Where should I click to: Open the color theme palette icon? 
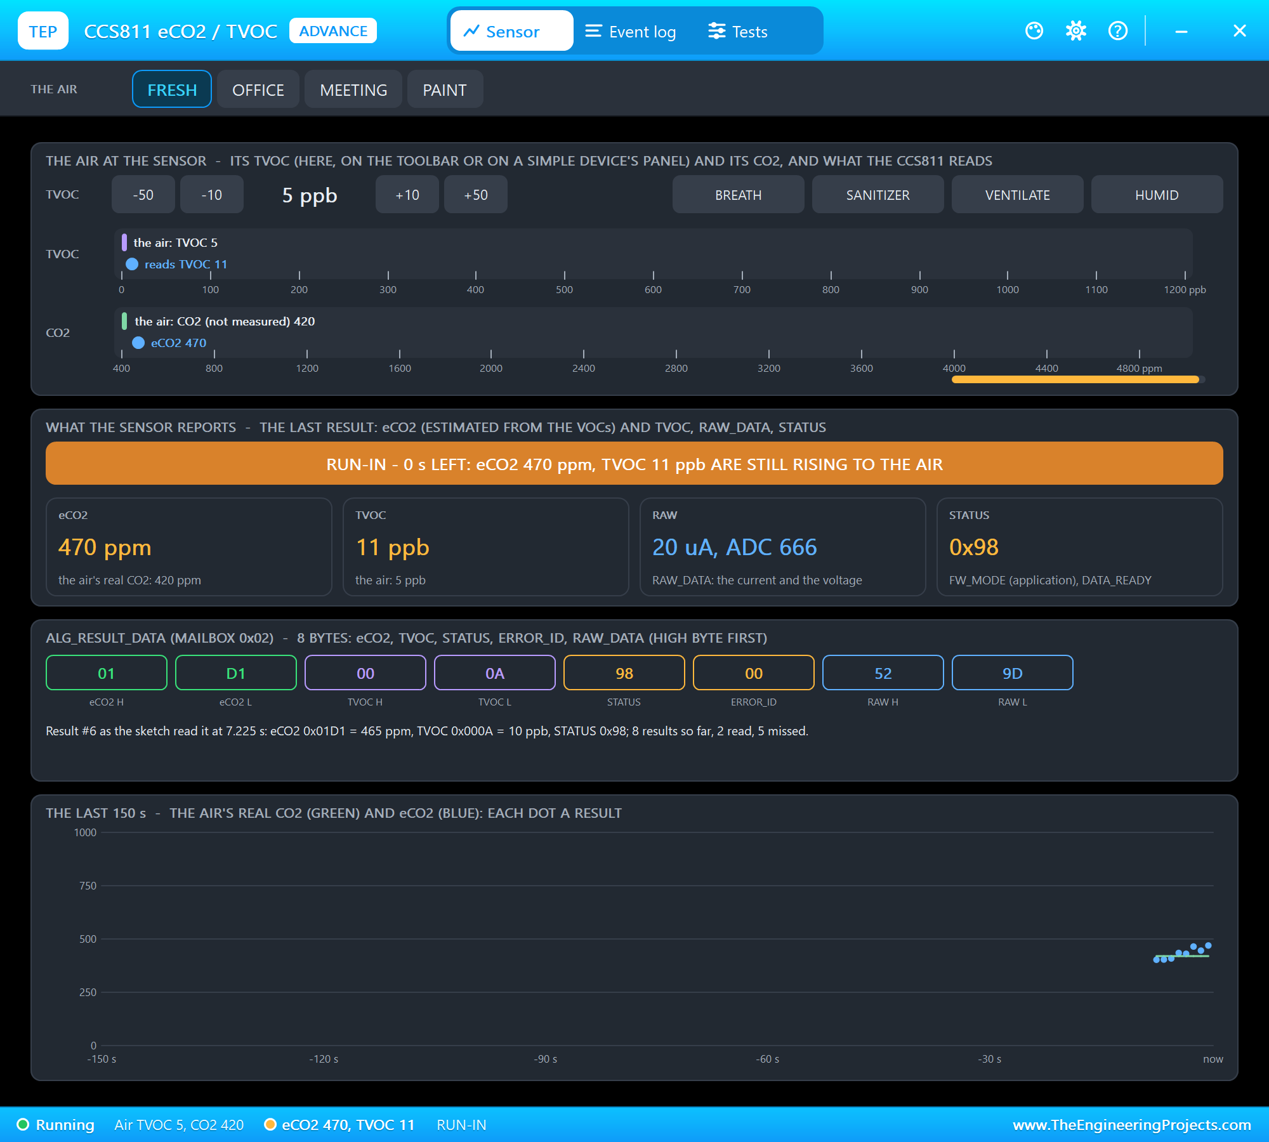1034,30
